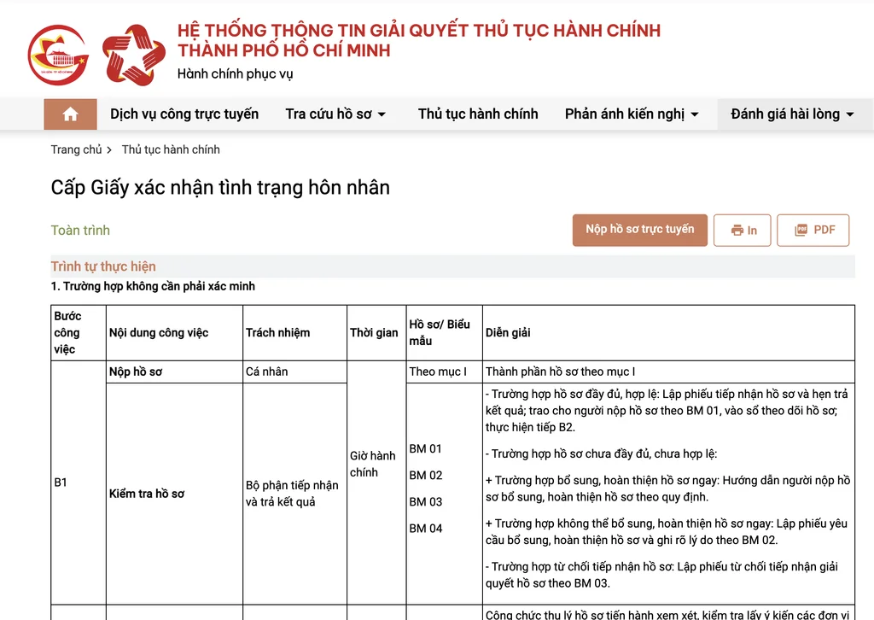Click Nộp hồ sơ trực tuyến button

tap(640, 230)
